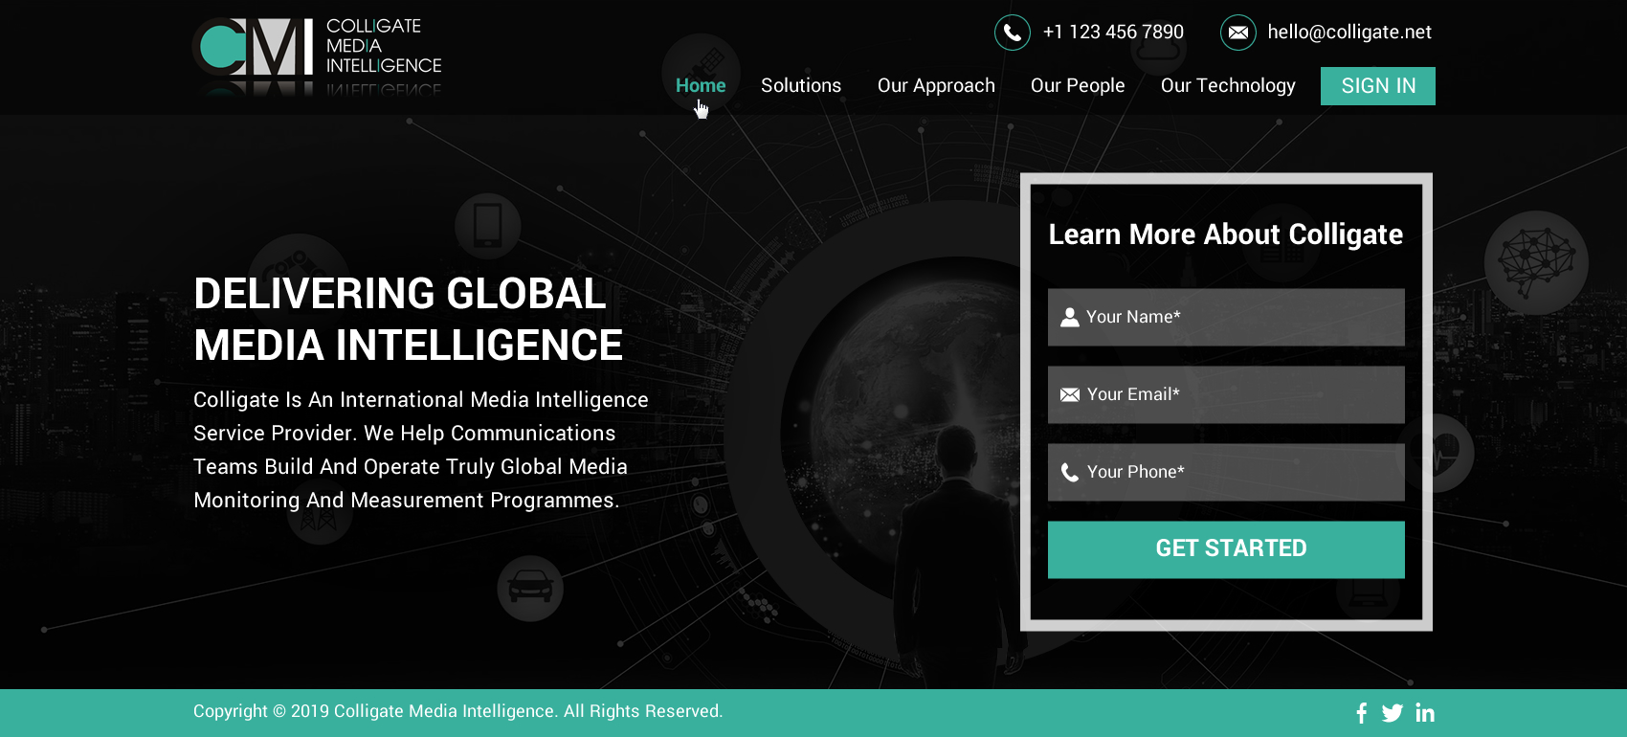Click the mobile phone circle icon
The width and height of the screenshot is (1627, 737).
(488, 226)
